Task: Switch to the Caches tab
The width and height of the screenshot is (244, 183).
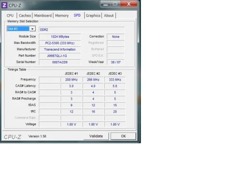Action: click(x=25, y=16)
